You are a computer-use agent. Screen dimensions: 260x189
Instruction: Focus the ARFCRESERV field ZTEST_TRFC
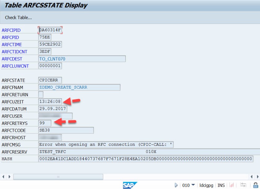click(x=149, y=152)
